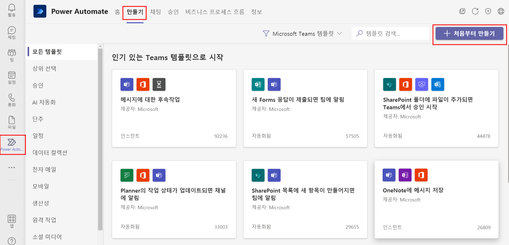This screenshot has width=509, height=245.
Task: Expand the Microsoft Teams 템플릿 filter dropdown
Action: tap(303, 33)
